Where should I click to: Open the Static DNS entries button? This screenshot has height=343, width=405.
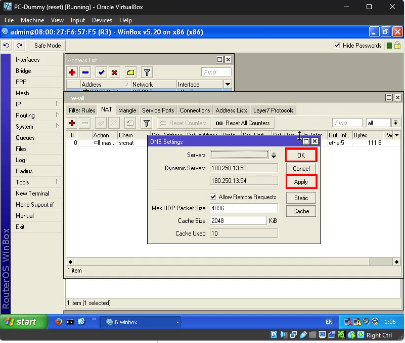click(301, 198)
